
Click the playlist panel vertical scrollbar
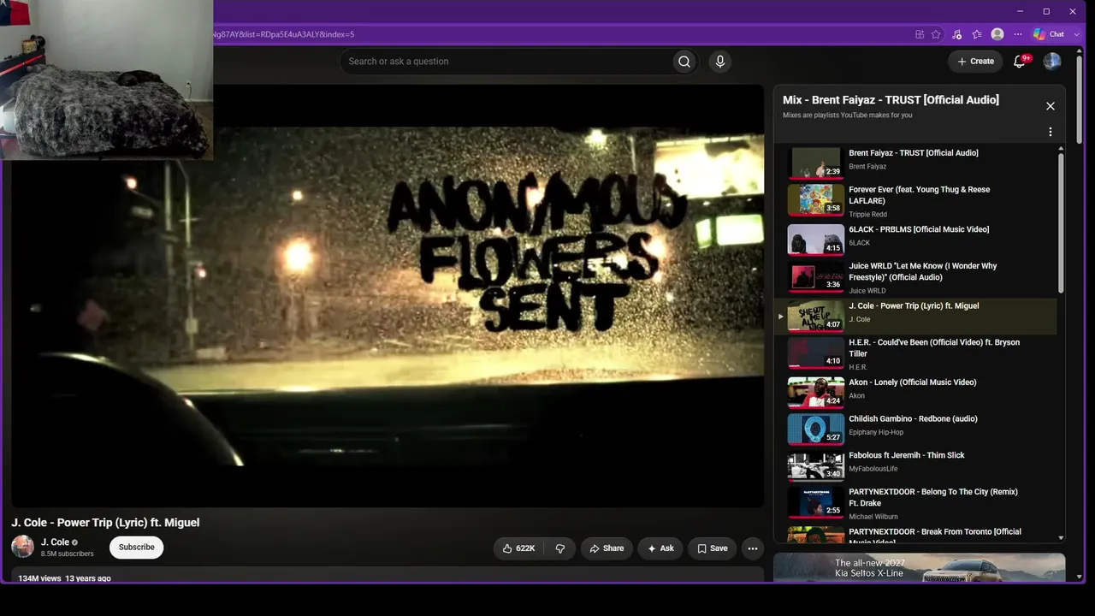coord(1061,222)
